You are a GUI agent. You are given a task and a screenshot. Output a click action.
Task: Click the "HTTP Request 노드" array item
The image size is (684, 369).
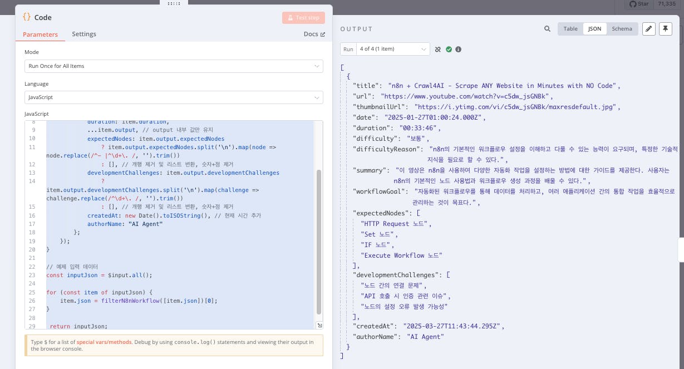(395, 224)
